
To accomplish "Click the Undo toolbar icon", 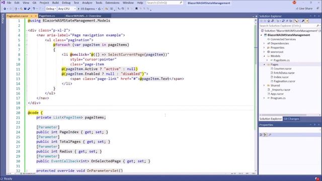I will pyautogui.click(x=34, y=9).
